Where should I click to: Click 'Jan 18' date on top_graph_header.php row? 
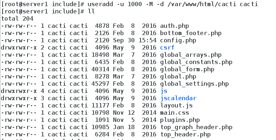124,127
